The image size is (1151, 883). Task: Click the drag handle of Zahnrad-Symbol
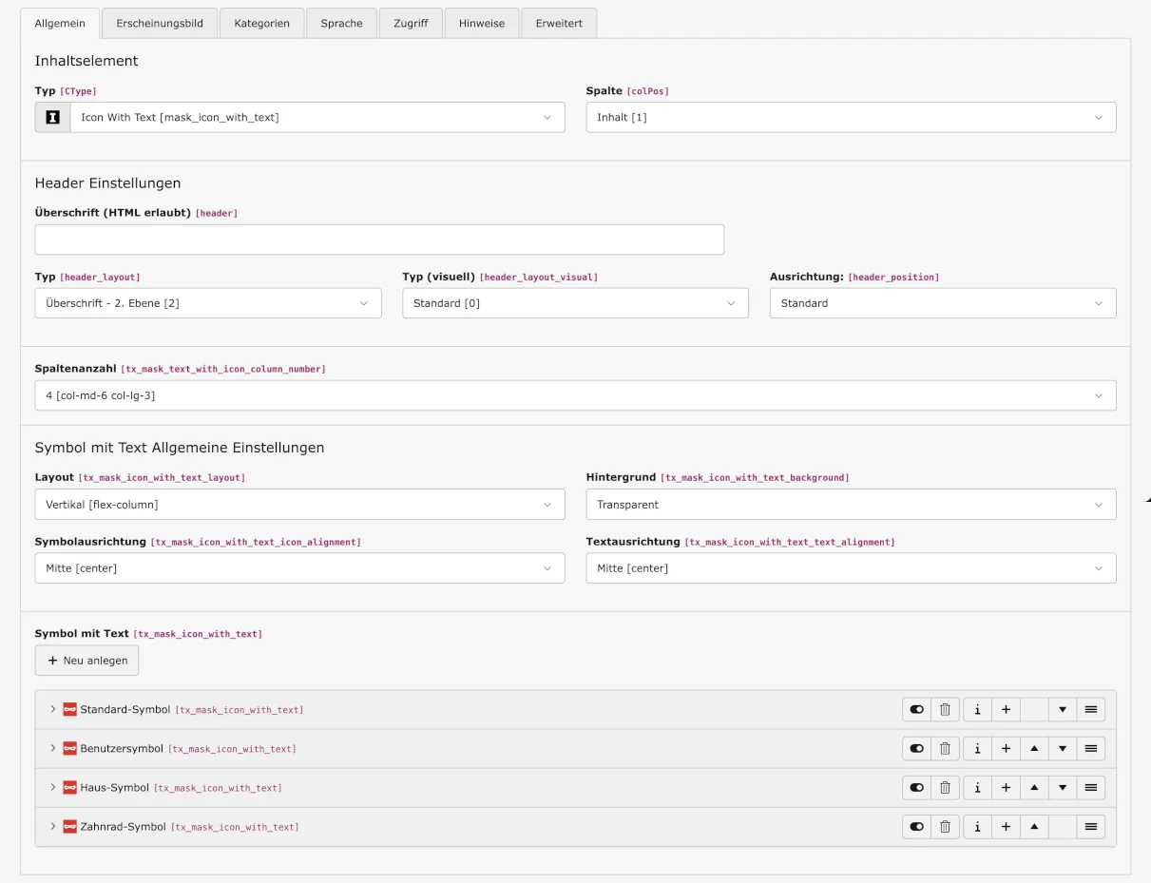tap(1090, 826)
